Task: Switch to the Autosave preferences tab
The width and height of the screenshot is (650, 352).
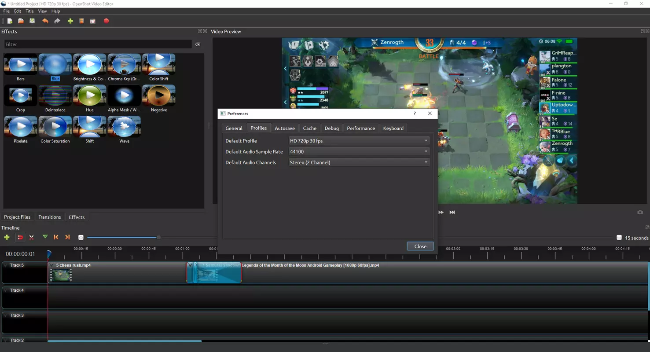Action: (284, 128)
